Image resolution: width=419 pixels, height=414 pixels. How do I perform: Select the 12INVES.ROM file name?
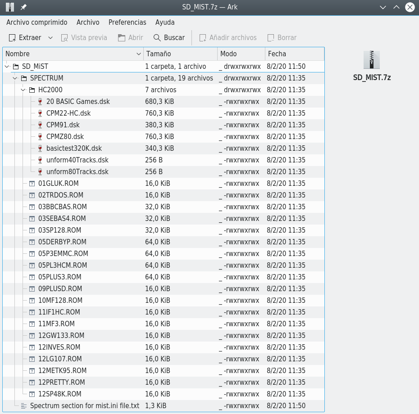[x=59, y=347]
